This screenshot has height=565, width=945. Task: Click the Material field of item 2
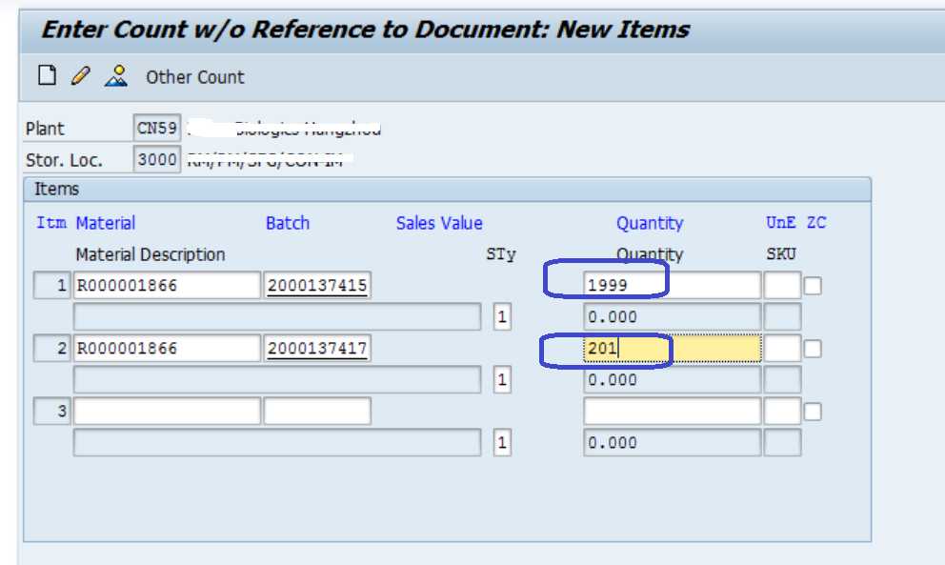[167, 348]
